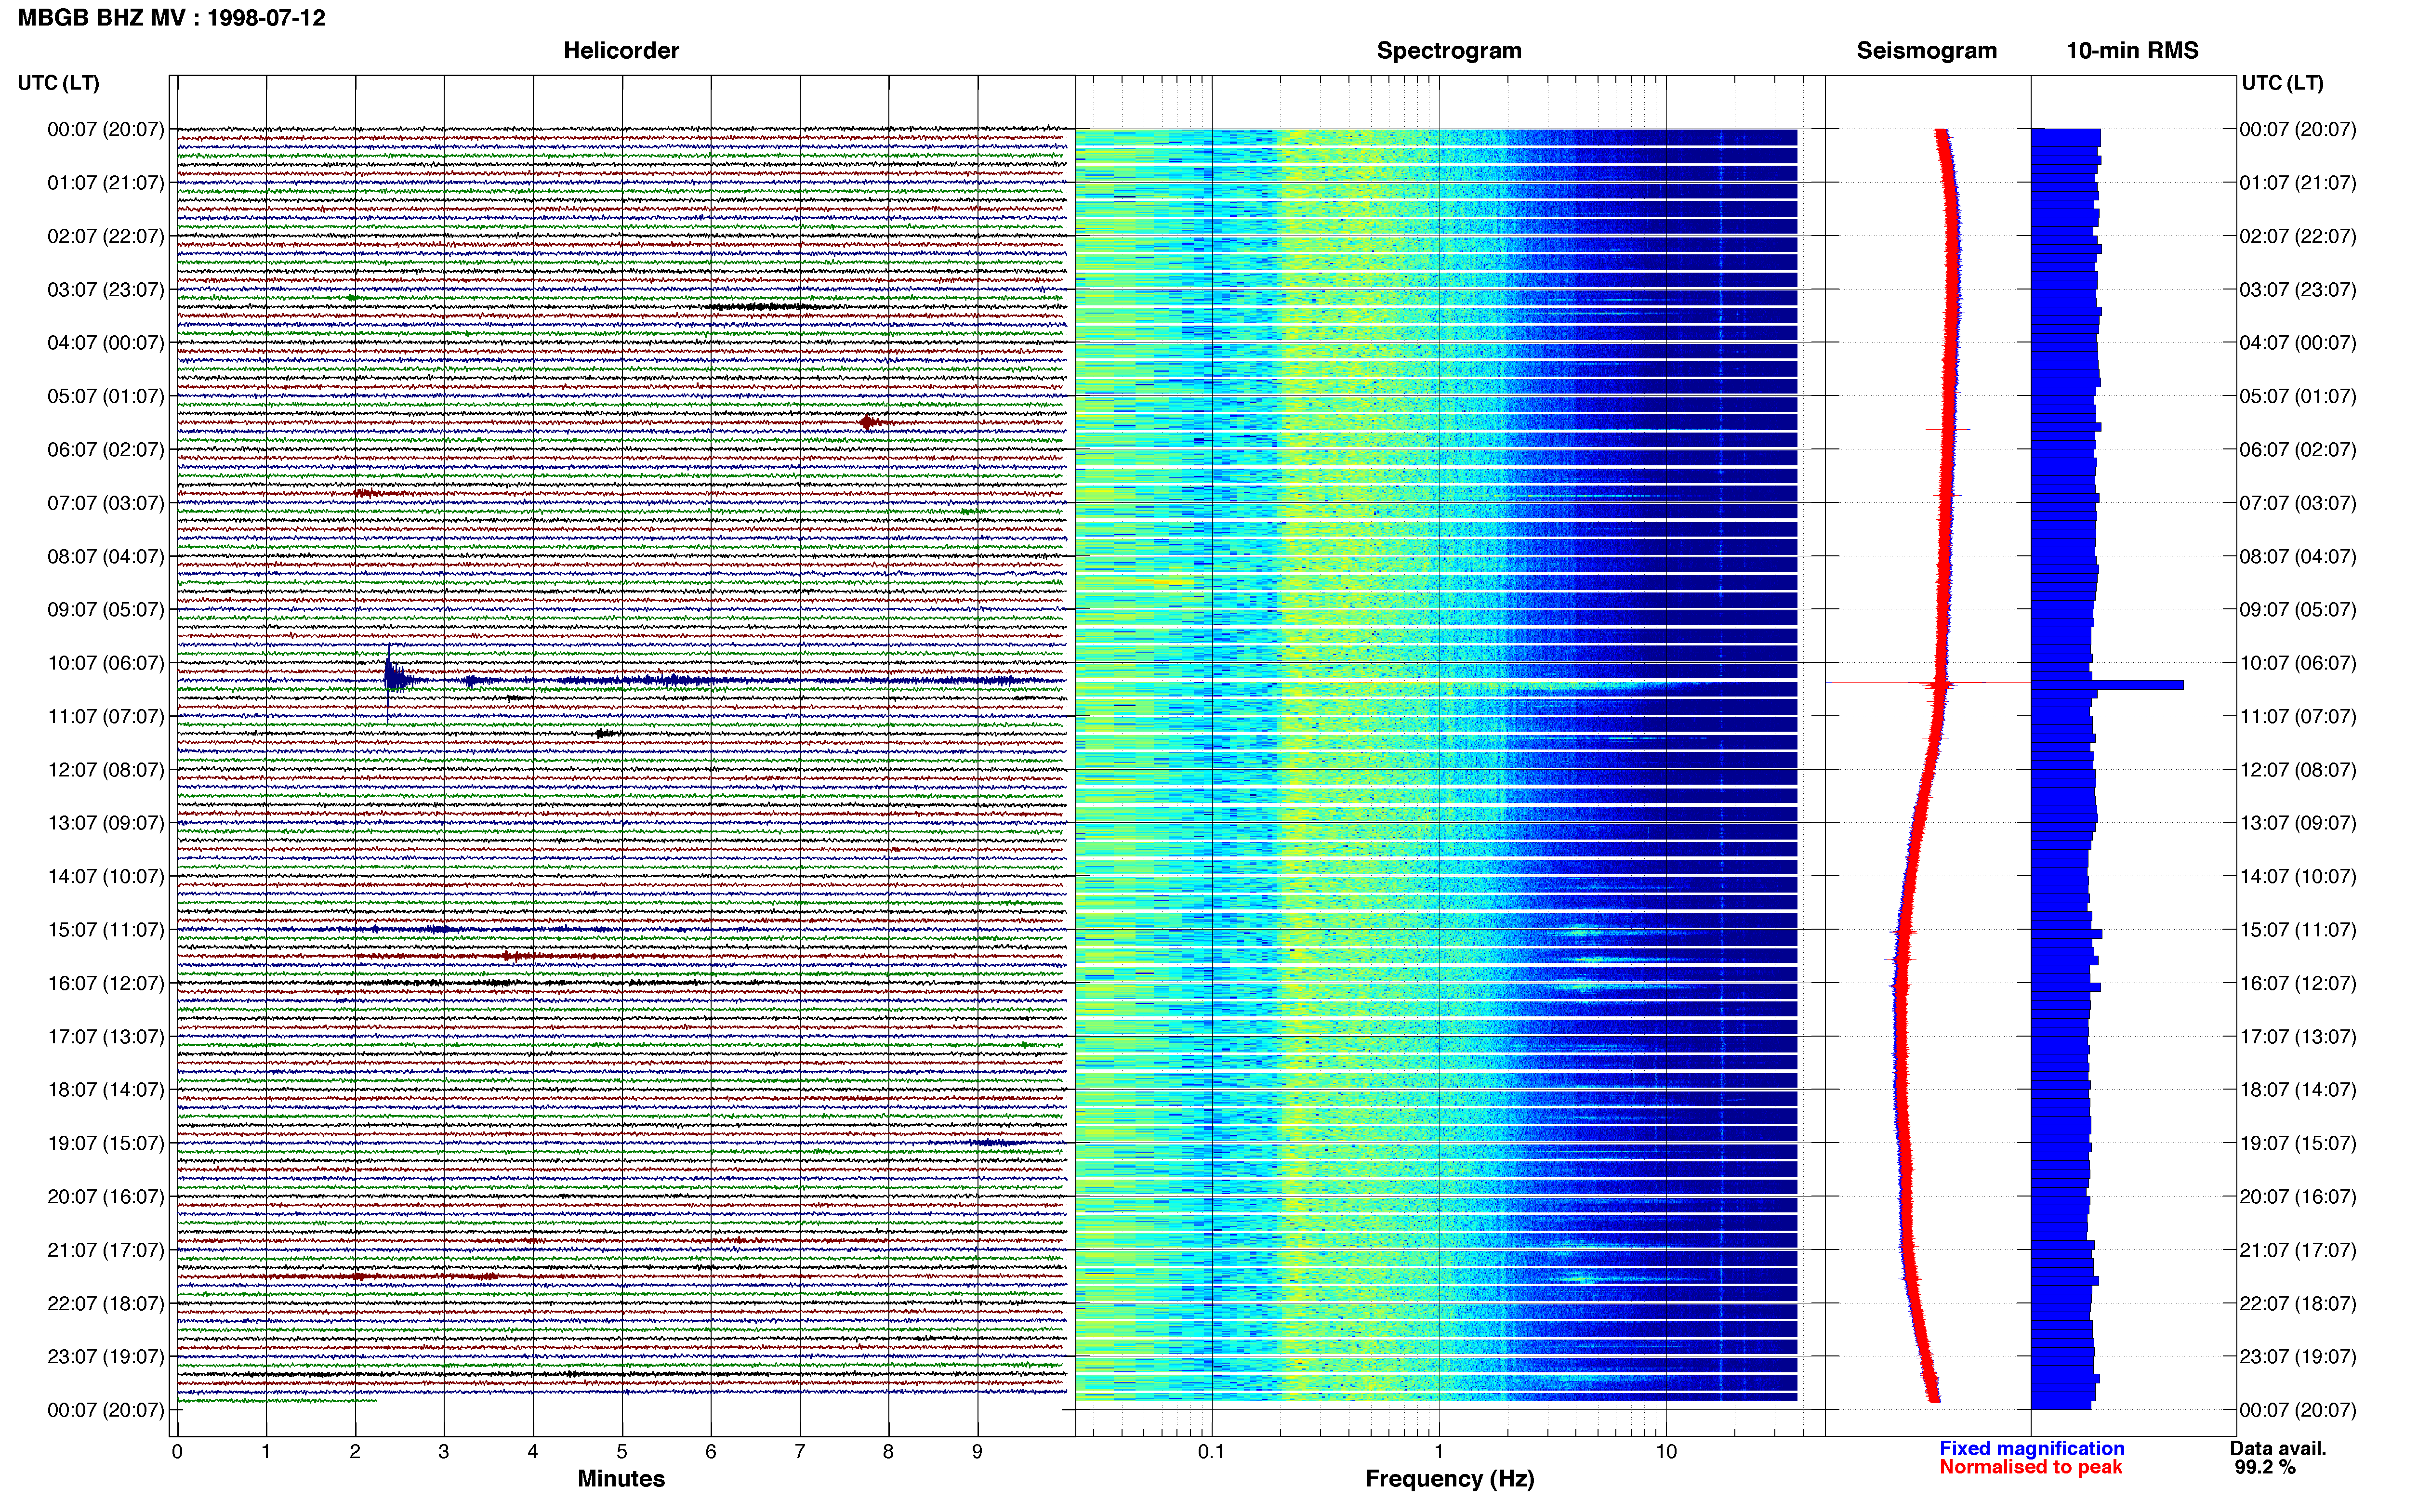This screenshot has width=2418, height=1512.
Task: Click the left time label '21:07 (17:07)'
Action: point(106,1250)
